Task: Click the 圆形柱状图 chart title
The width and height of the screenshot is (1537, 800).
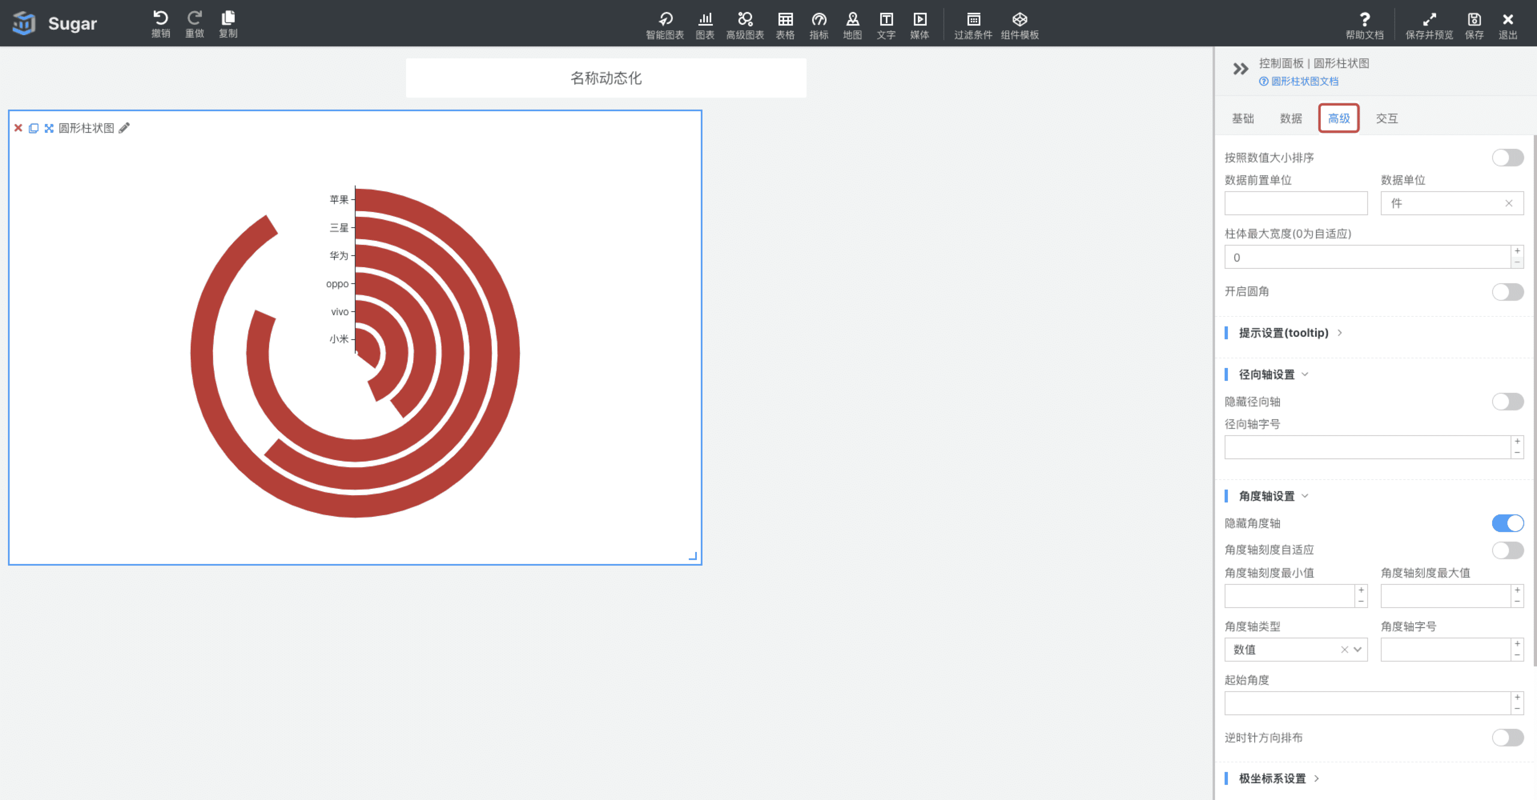Action: coord(86,128)
